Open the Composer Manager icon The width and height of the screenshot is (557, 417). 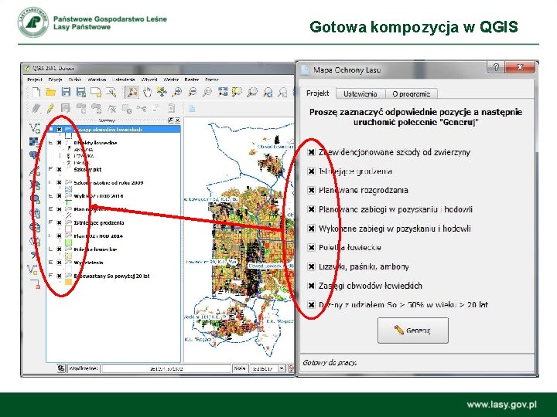tap(111, 92)
